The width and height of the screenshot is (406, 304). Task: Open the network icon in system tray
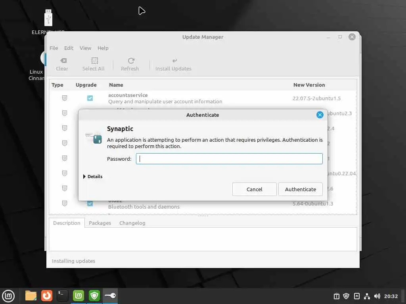(x=367, y=296)
